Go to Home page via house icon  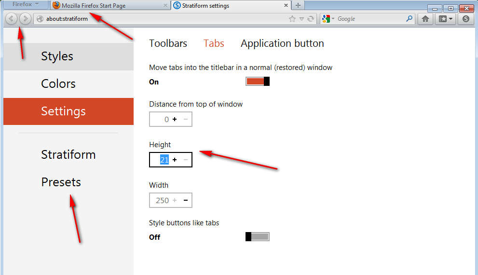click(425, 19)
